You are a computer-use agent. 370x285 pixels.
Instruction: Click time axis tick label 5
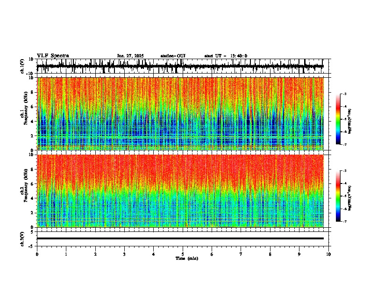(183, 254)
